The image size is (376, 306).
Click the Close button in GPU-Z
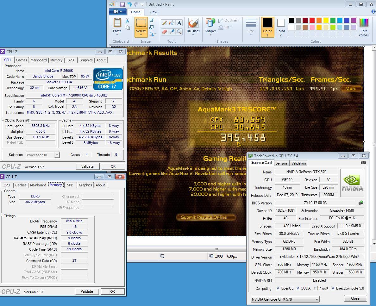(x=355, y=298)
